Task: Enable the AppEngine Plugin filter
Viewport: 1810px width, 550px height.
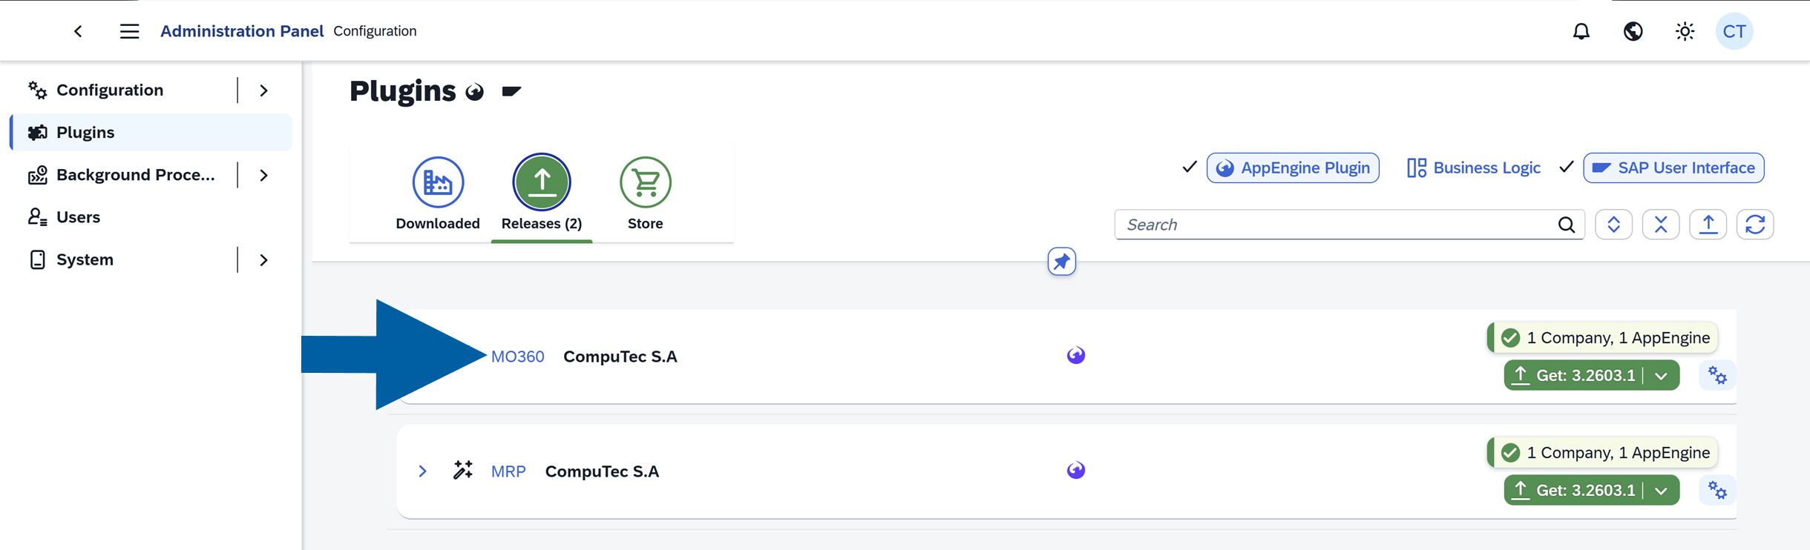Action: point(1293,168)
